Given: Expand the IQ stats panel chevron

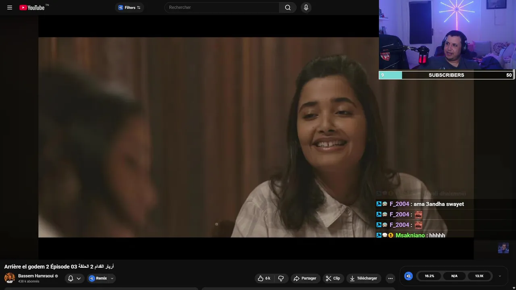Looking at the screenshot, I should [500, 276].
